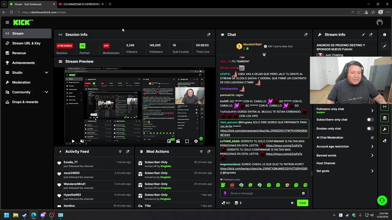Open the profile avatar in the header
Viewport: 392px width, 220px height.
[380, 22]
